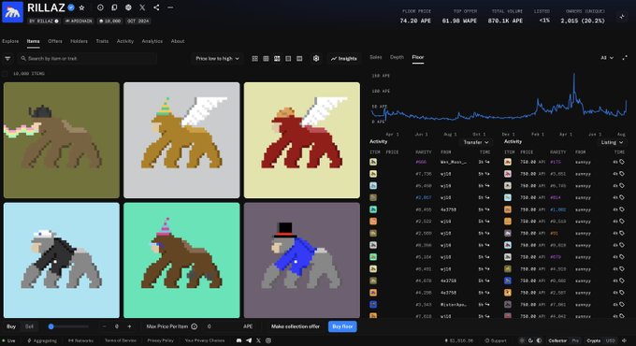Open the settings gear in items toolbar
Screen dimensions: 636x346
coord(316,58)
